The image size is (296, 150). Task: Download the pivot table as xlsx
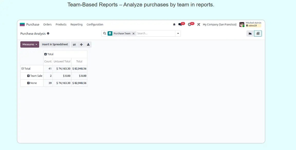click(x=88, y=45)
